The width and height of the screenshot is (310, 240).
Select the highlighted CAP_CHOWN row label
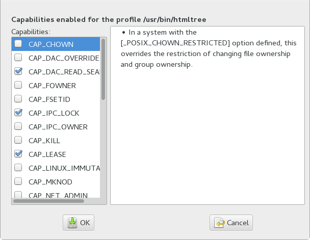point(51,44)
